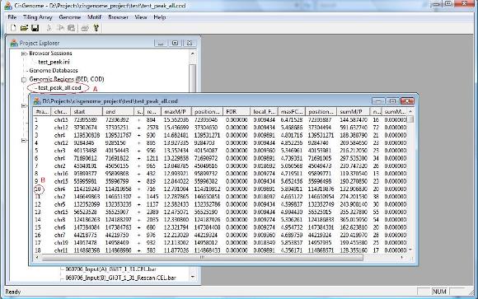Open the Browser menu
This screenshot has height=299, width=478.
coord(118,17)
